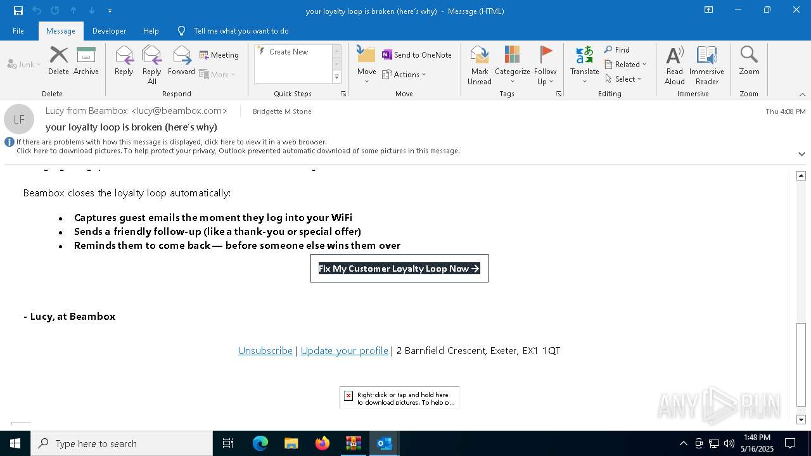Go to previous item with up arrow
The image size is (811, 456).
click(73, 11)
